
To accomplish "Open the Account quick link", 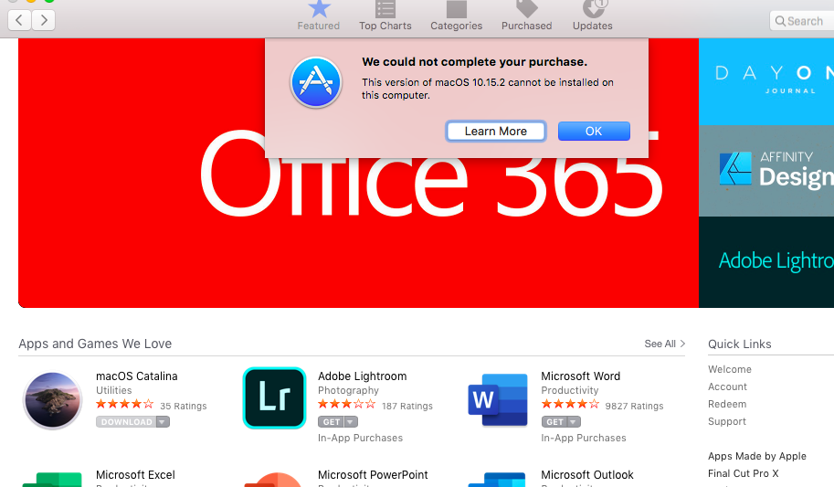I will tap(727, 386).
